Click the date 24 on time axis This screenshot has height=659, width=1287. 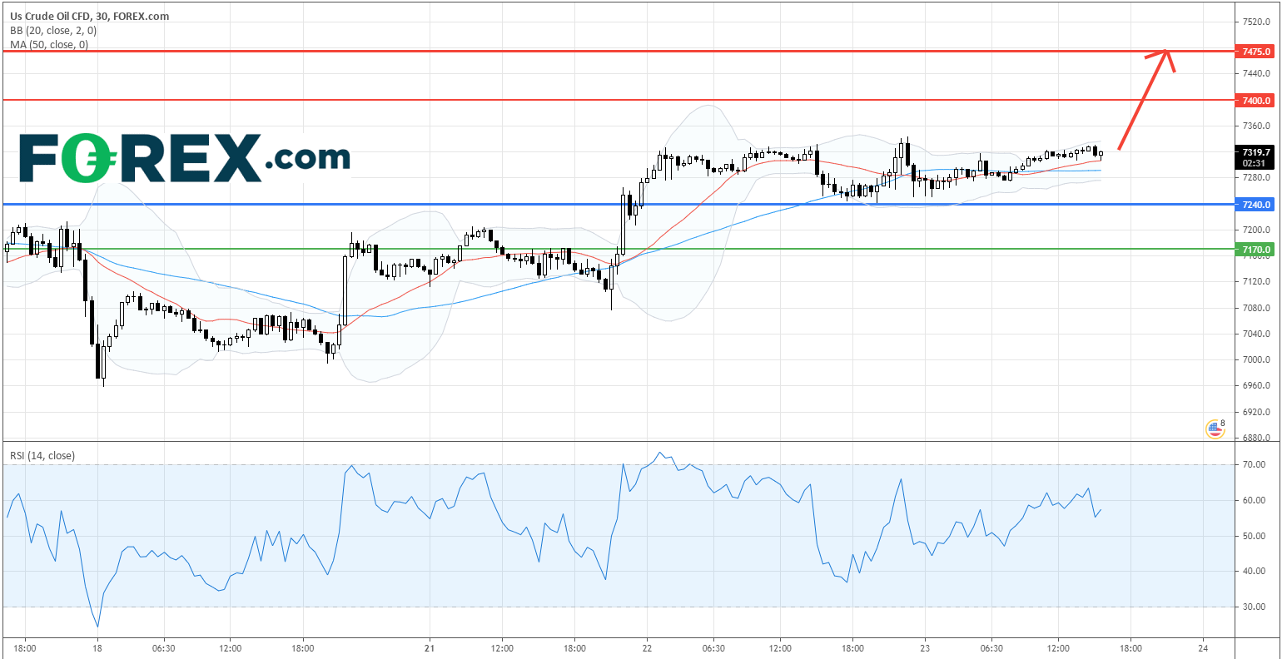[1202, 647]
